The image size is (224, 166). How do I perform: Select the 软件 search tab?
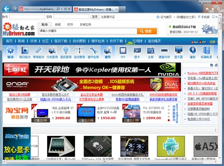[70, 24]
